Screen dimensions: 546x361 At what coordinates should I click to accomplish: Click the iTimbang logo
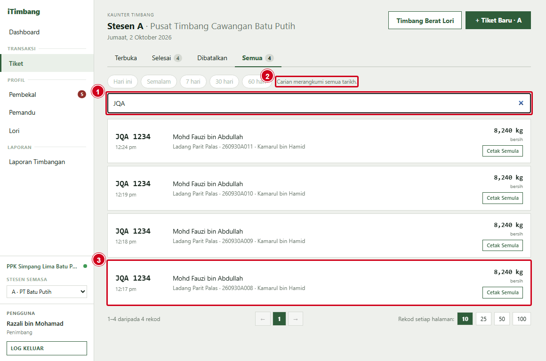(24, 11)
